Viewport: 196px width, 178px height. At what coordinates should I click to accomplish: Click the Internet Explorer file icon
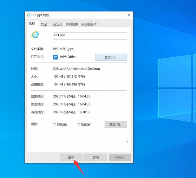35,35
